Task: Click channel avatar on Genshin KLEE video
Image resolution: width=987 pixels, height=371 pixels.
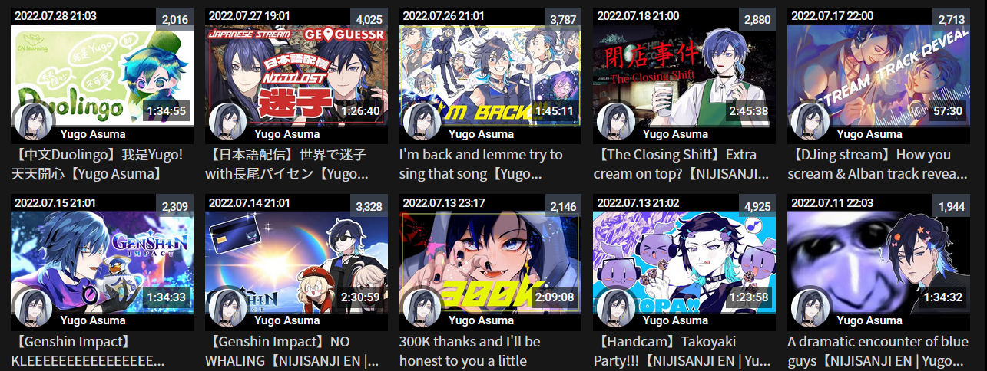Action: tap(34, 308)
